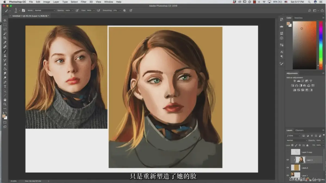The height and width of the screenshot is (183, 326).
Task: Show Layer 2 copy visibility box
Action: coord(288,152)
